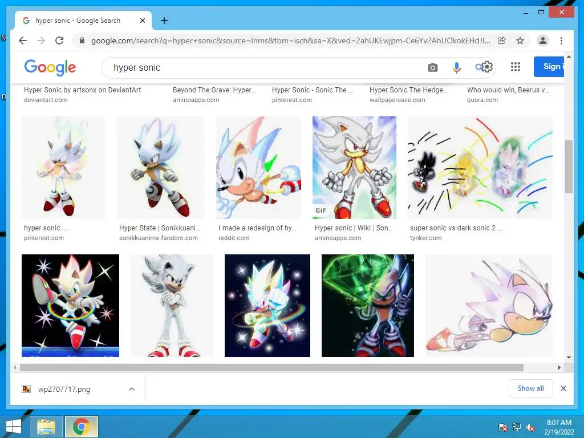Share this page from address bar
The width and height of the screenshot is (584, 438).
502,40
